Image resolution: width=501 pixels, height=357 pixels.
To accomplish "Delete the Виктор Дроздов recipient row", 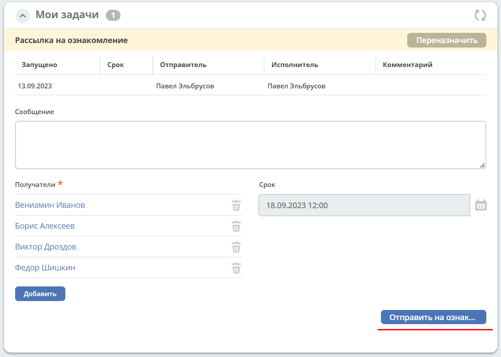I will (236, 247).
